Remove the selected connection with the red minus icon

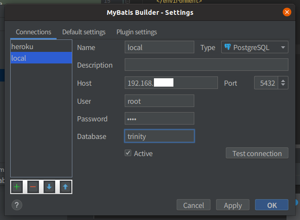pos(33,187)
